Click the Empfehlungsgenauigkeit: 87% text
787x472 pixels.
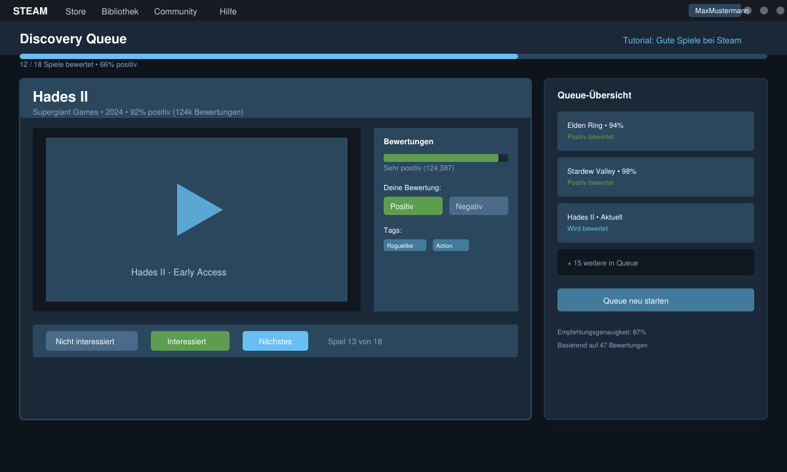click(x=601, y=332)
